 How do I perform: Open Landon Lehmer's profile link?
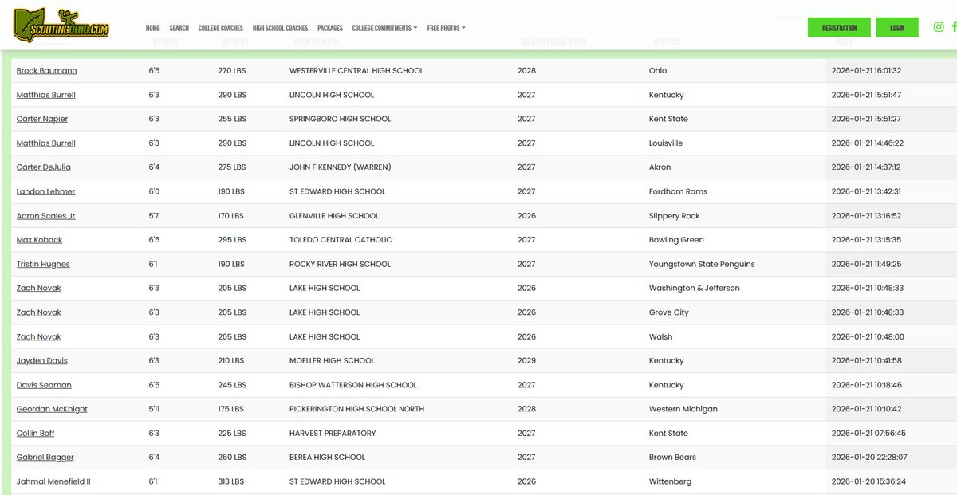[x=46, y=191]
